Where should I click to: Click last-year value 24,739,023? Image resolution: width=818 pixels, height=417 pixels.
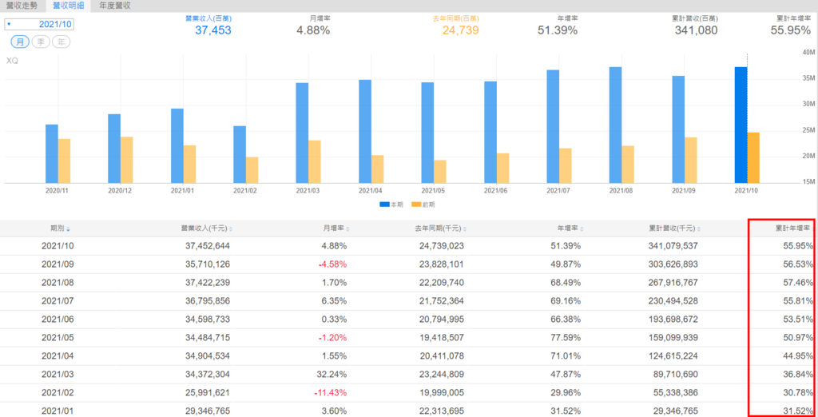[441, 246]
